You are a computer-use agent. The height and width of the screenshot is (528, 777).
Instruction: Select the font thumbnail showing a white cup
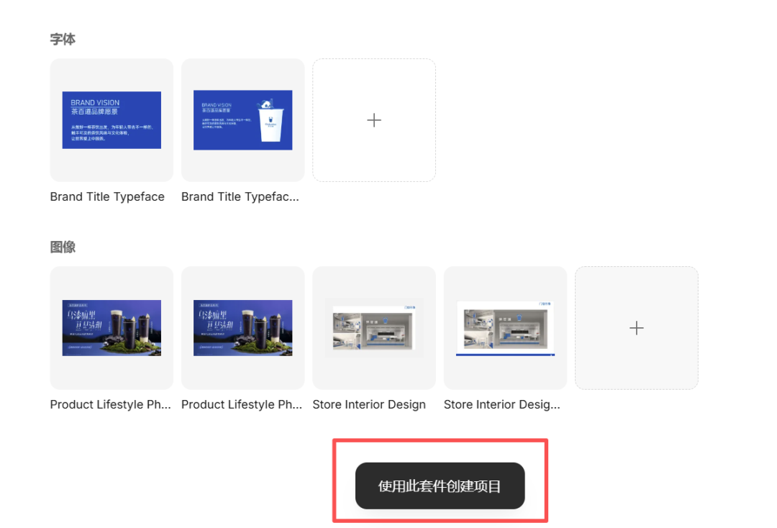click(242, 120)
